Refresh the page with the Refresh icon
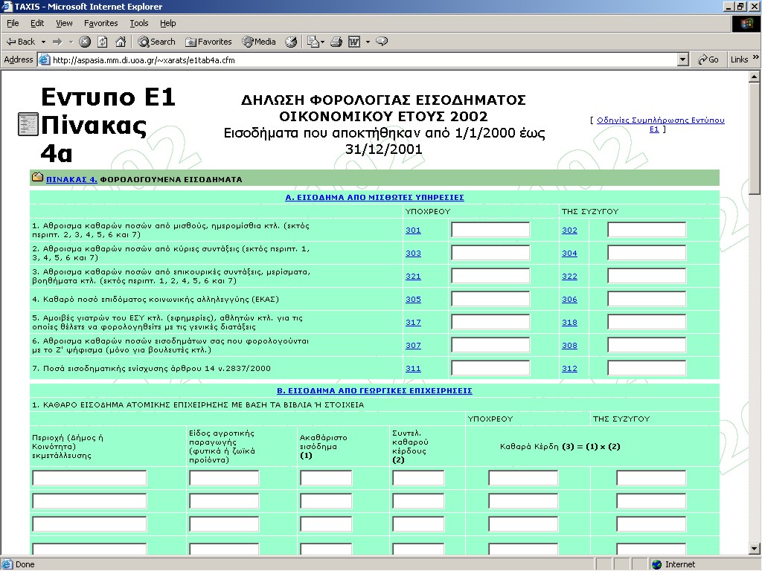 click(x=103, y=42)
